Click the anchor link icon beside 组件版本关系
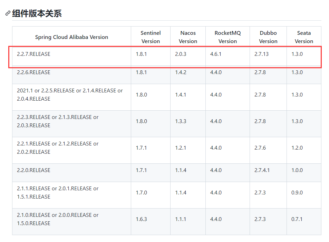The height and width of the screenshot is (242, 329). coord(8,13)
